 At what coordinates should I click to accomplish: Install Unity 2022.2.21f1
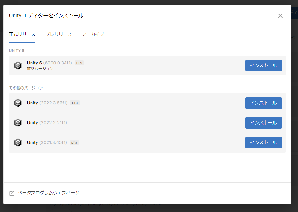tap(263, 123)
